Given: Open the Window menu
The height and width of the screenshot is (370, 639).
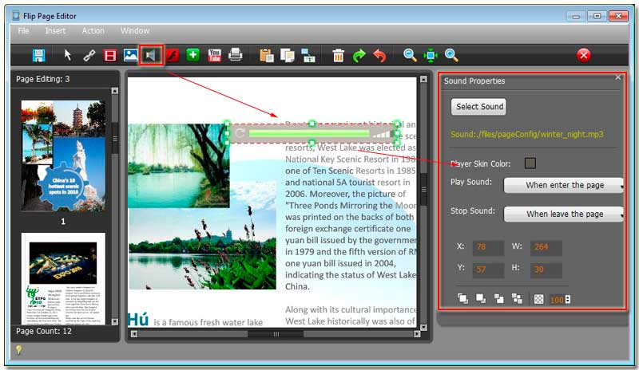Looking at the screenshot, I should pos(135,31).
